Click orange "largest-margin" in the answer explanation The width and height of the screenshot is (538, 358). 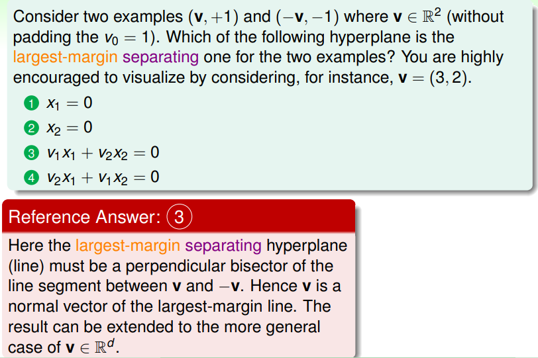pyautogui.click(x=128, y=246)
